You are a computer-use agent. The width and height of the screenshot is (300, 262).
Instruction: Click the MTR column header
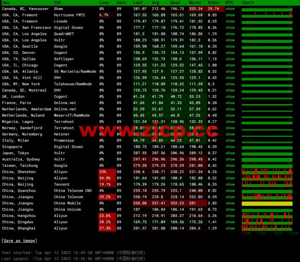pyautogui.click(x=229, y=3)
